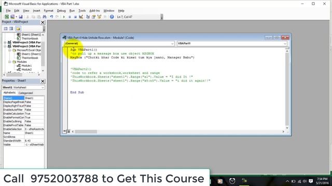
Task: Click the Reset stop icon
Action: tap(75, 17)
